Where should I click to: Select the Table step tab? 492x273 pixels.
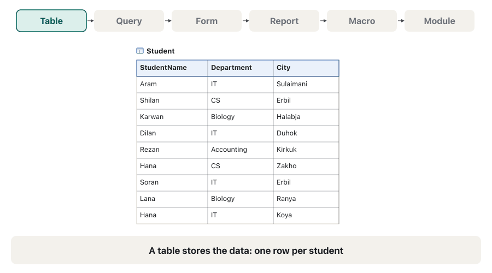(51, 21)
